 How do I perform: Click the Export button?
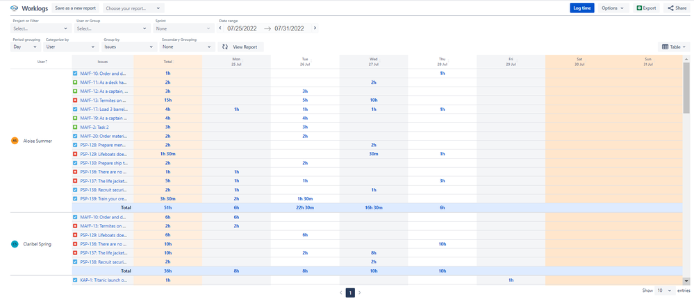pos(646,8)
